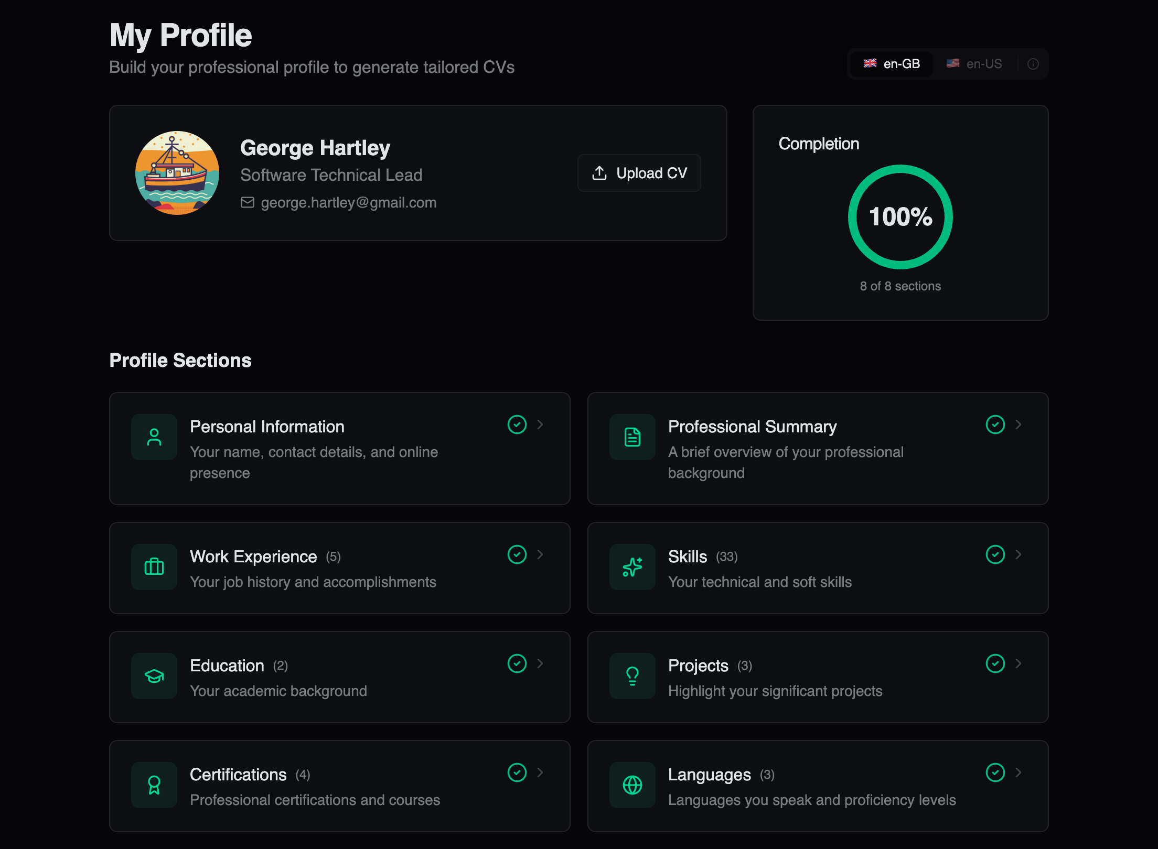Switch locale to en-US
Screen dimensions: 1158x849
(974, 64)
